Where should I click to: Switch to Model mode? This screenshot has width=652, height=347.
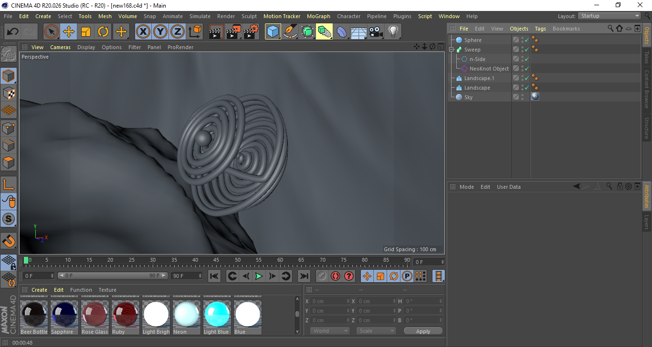coord(9,76)
